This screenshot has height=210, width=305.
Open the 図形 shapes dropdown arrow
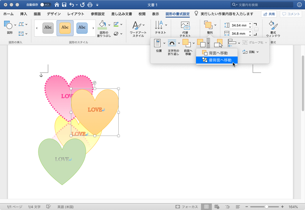(x=15, y=25)
